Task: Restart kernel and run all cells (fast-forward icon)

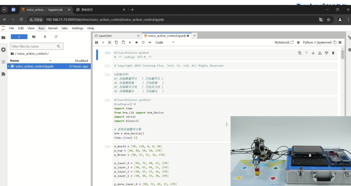Action: (150, 43)
